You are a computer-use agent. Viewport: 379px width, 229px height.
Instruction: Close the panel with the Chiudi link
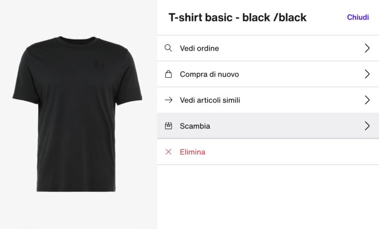coord(358,17)
